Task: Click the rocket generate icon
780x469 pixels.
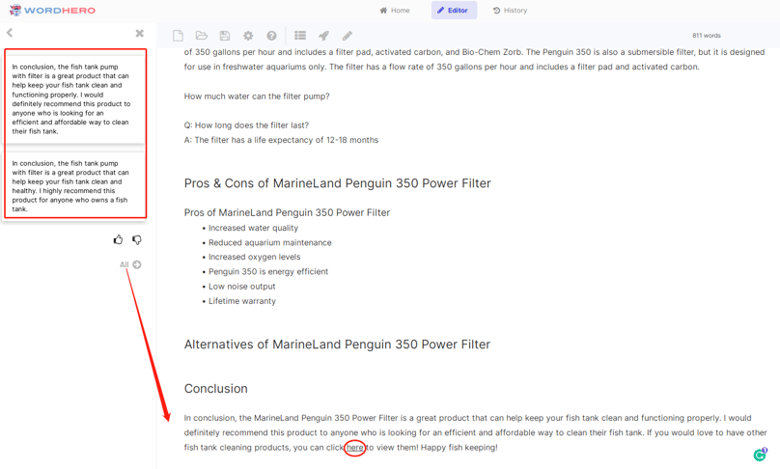Action: pyautogui.click(x=323, y=36)
